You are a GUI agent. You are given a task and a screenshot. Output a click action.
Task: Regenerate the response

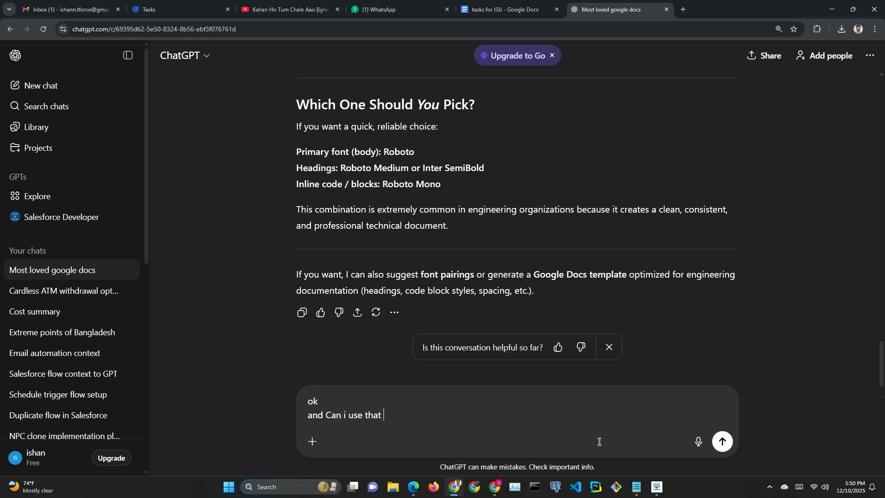coord(376,313)
